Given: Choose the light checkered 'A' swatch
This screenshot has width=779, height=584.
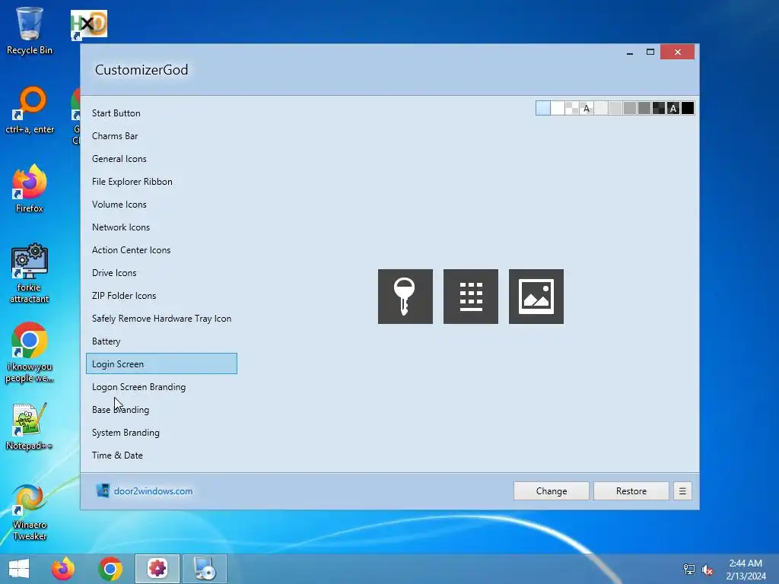Looking at the screenshot, I should 587,108.
